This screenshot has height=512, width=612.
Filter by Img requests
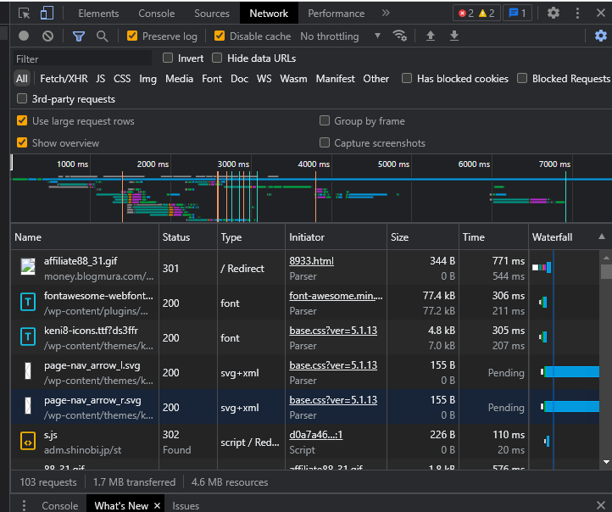(148, 79)
